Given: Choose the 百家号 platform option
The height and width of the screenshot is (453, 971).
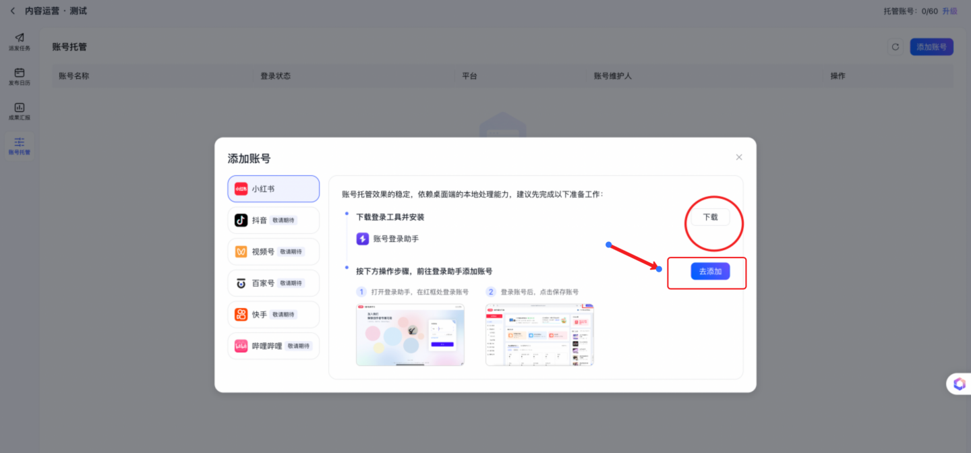Looking at the screenshot, I should click(x=273, y=283).
